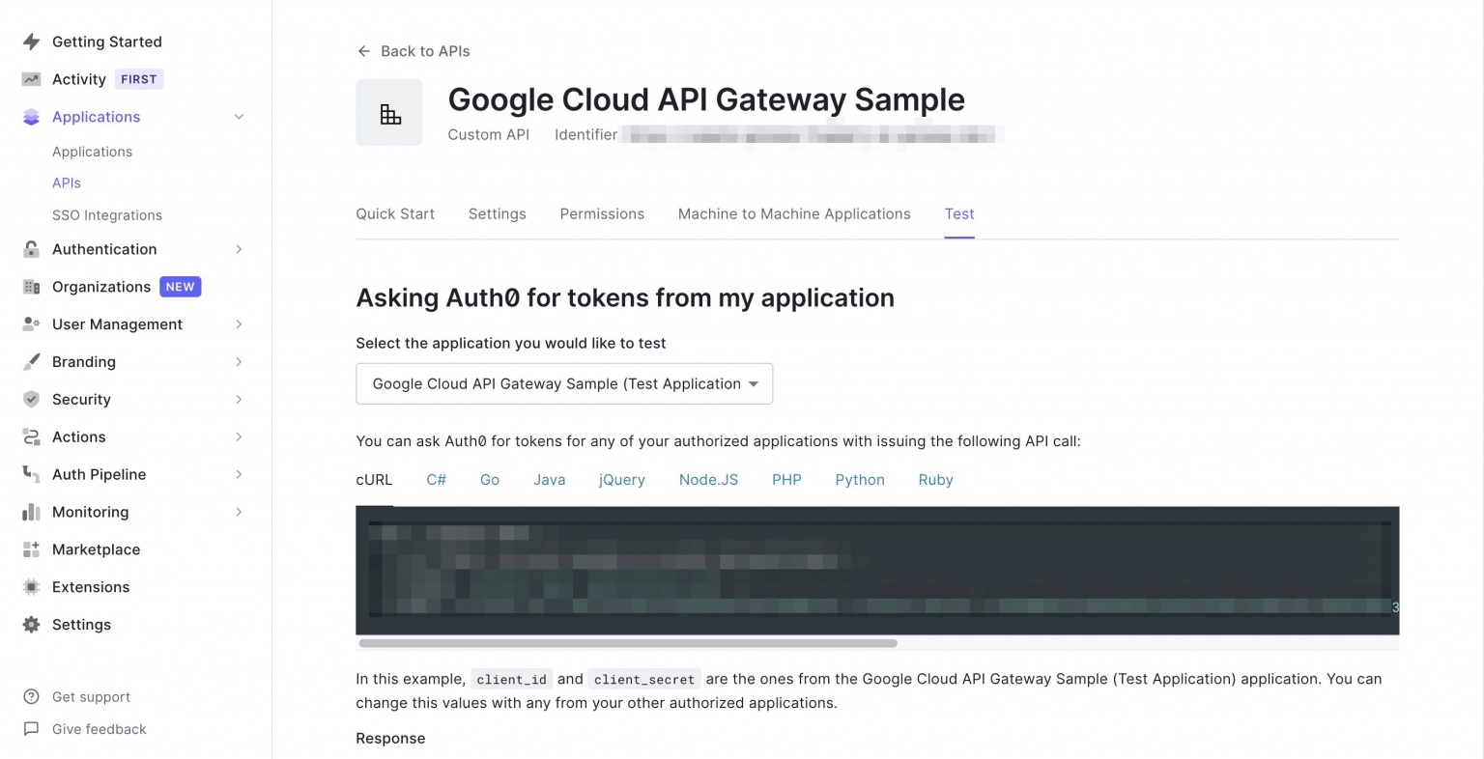Open Organizations via its building icon
Viewport: 1484px width, 759px height.
coord(31,287)
